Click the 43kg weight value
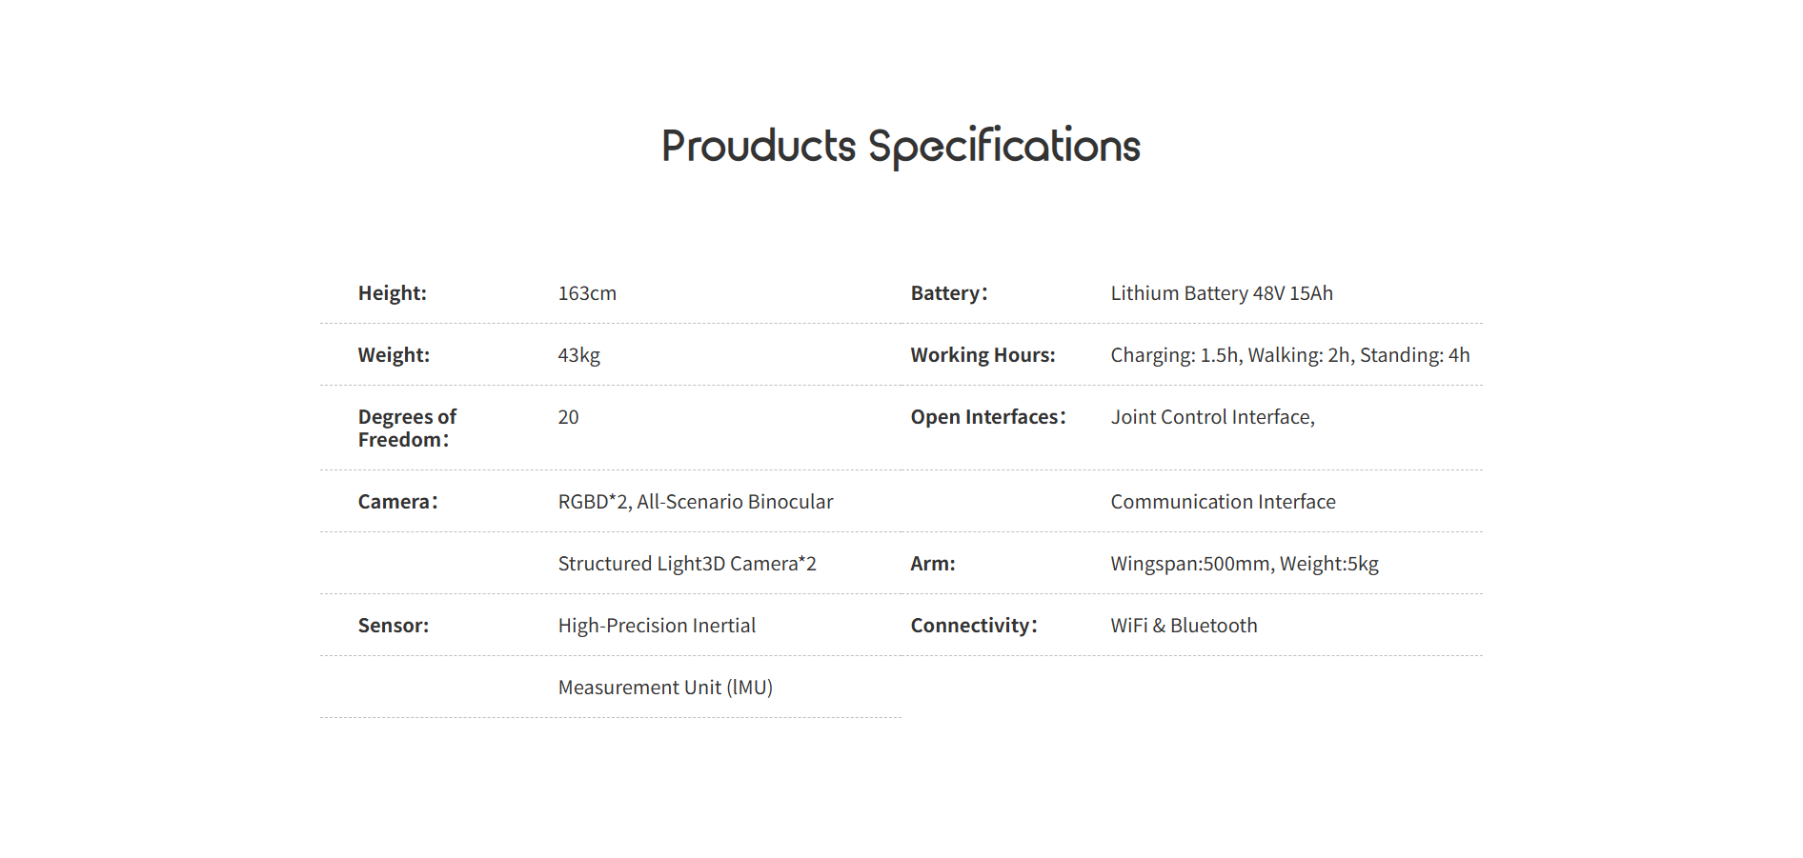This screenshot has height=858, width=1803. click(578, 355)
